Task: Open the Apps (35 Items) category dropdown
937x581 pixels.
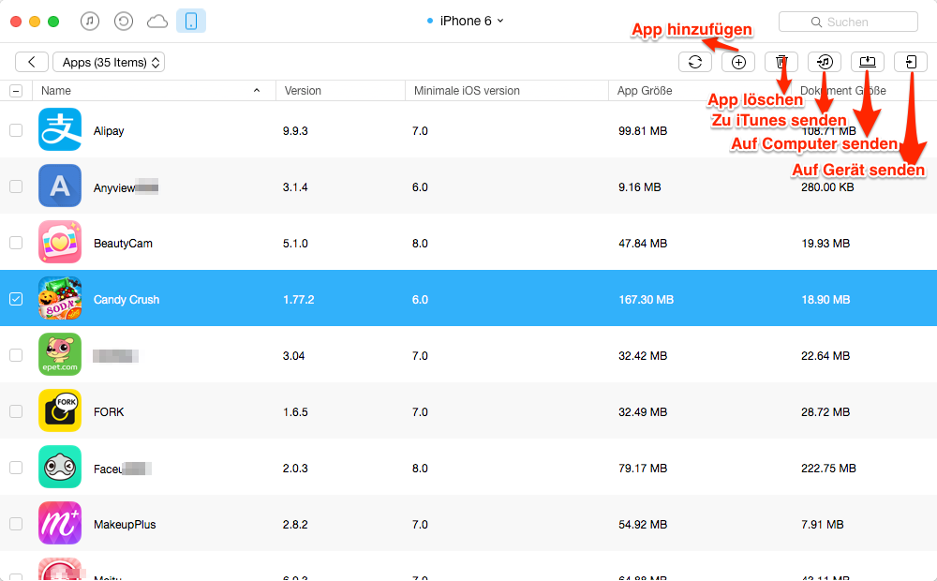Action: point(109,62)
